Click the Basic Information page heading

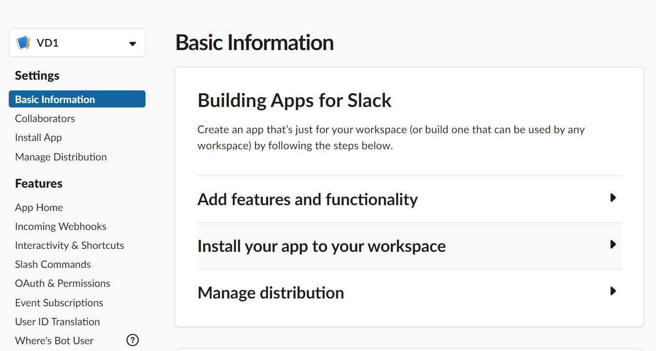(255, 43)
